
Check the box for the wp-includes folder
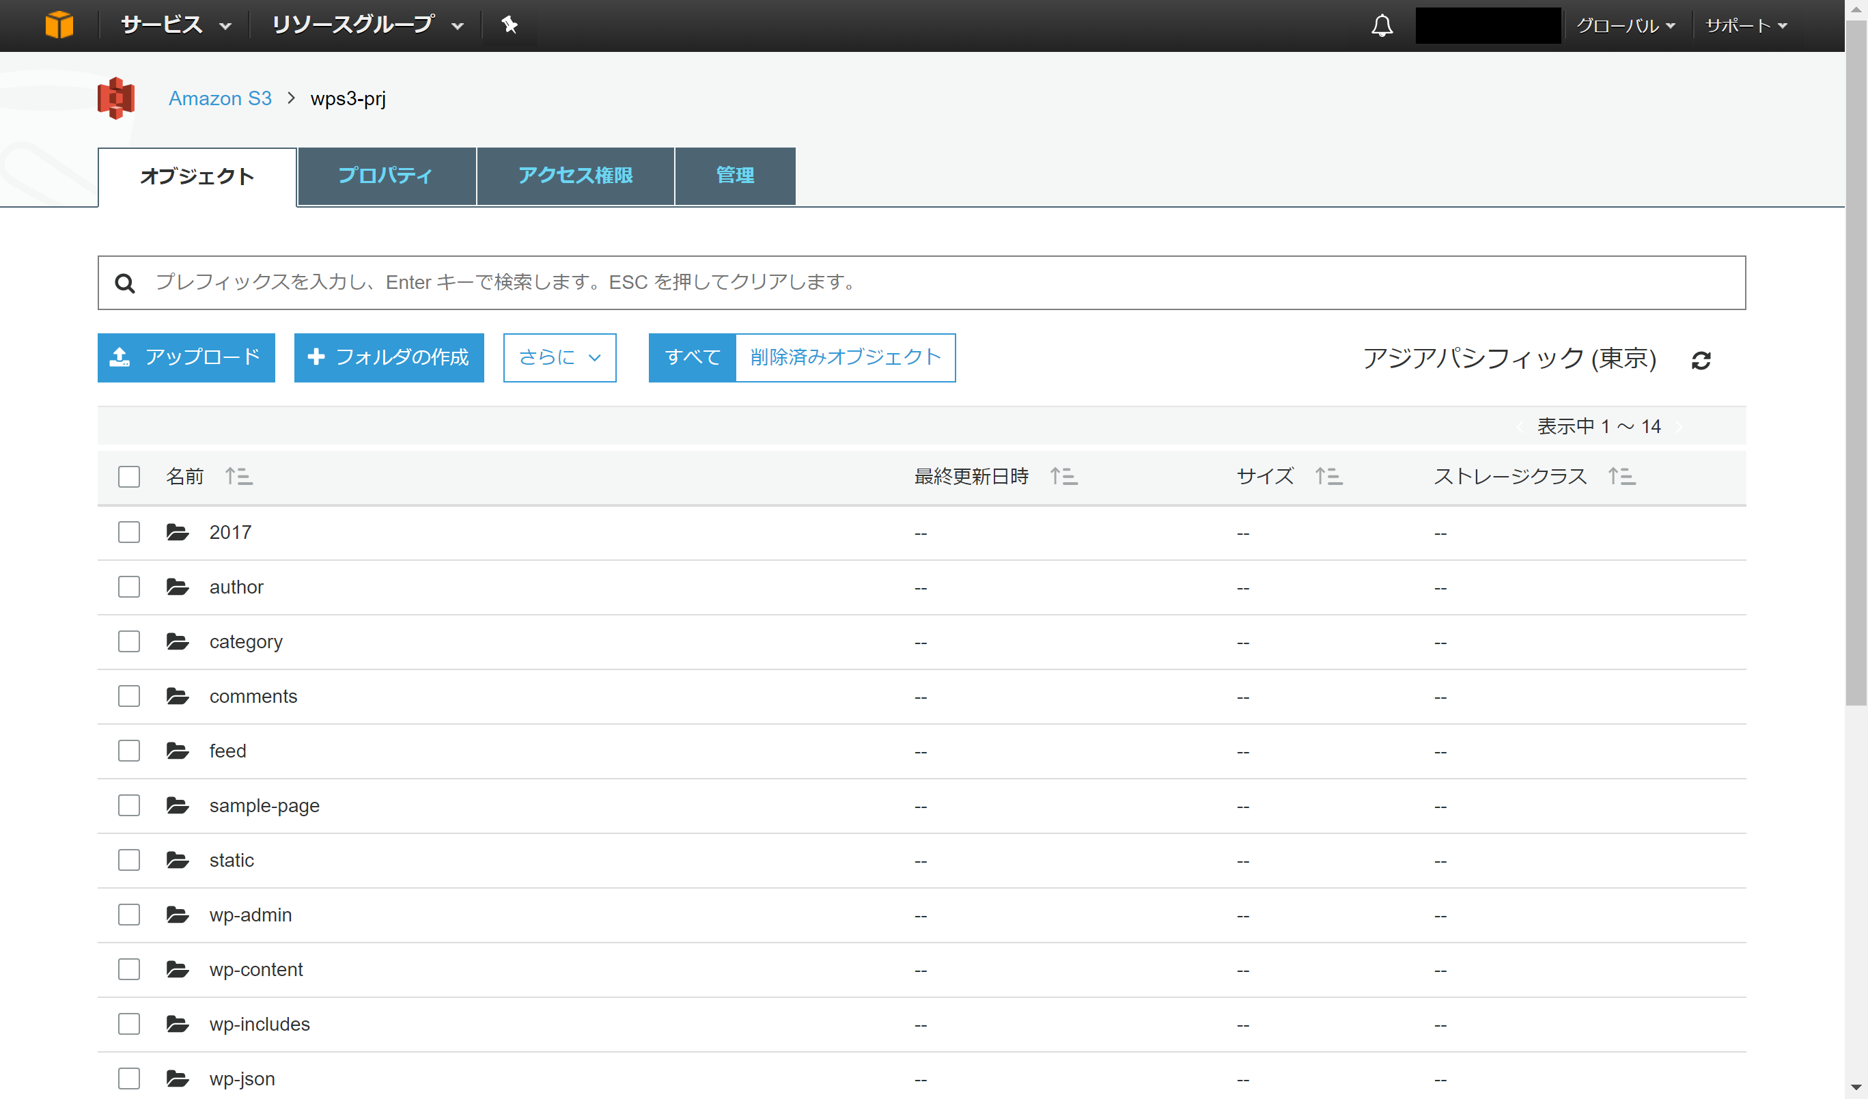click(129, 1024)
